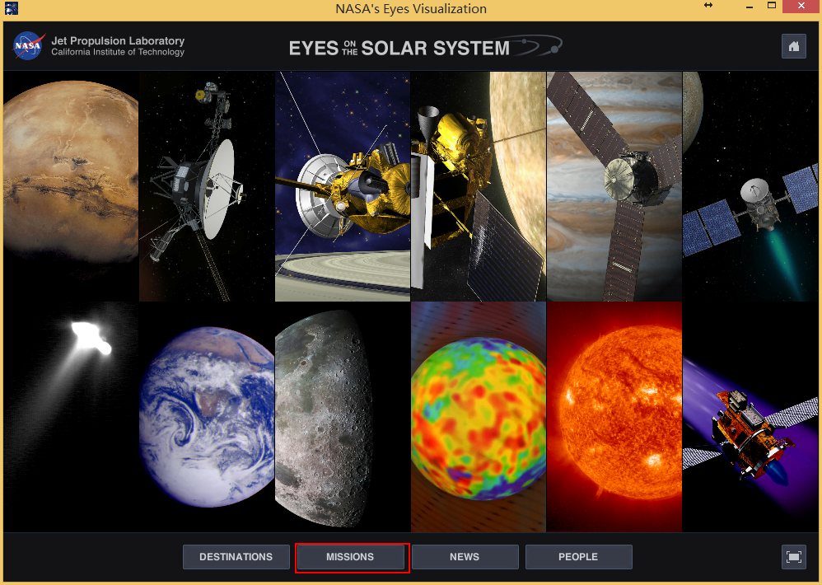View the NEWS section
The image size is (822, 585).
point(465,557)
